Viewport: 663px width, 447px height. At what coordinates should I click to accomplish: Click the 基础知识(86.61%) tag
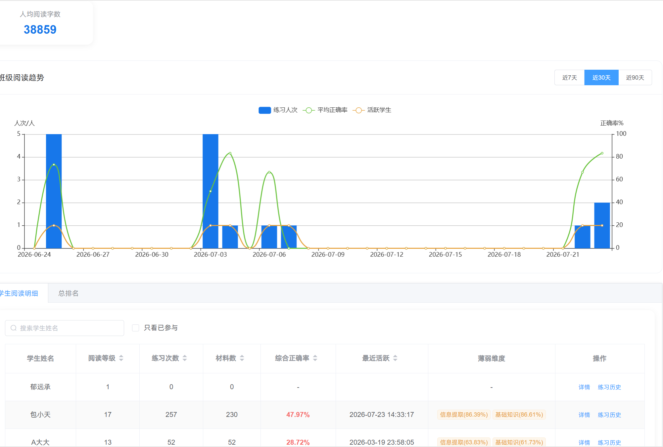[x=519, y=415]
